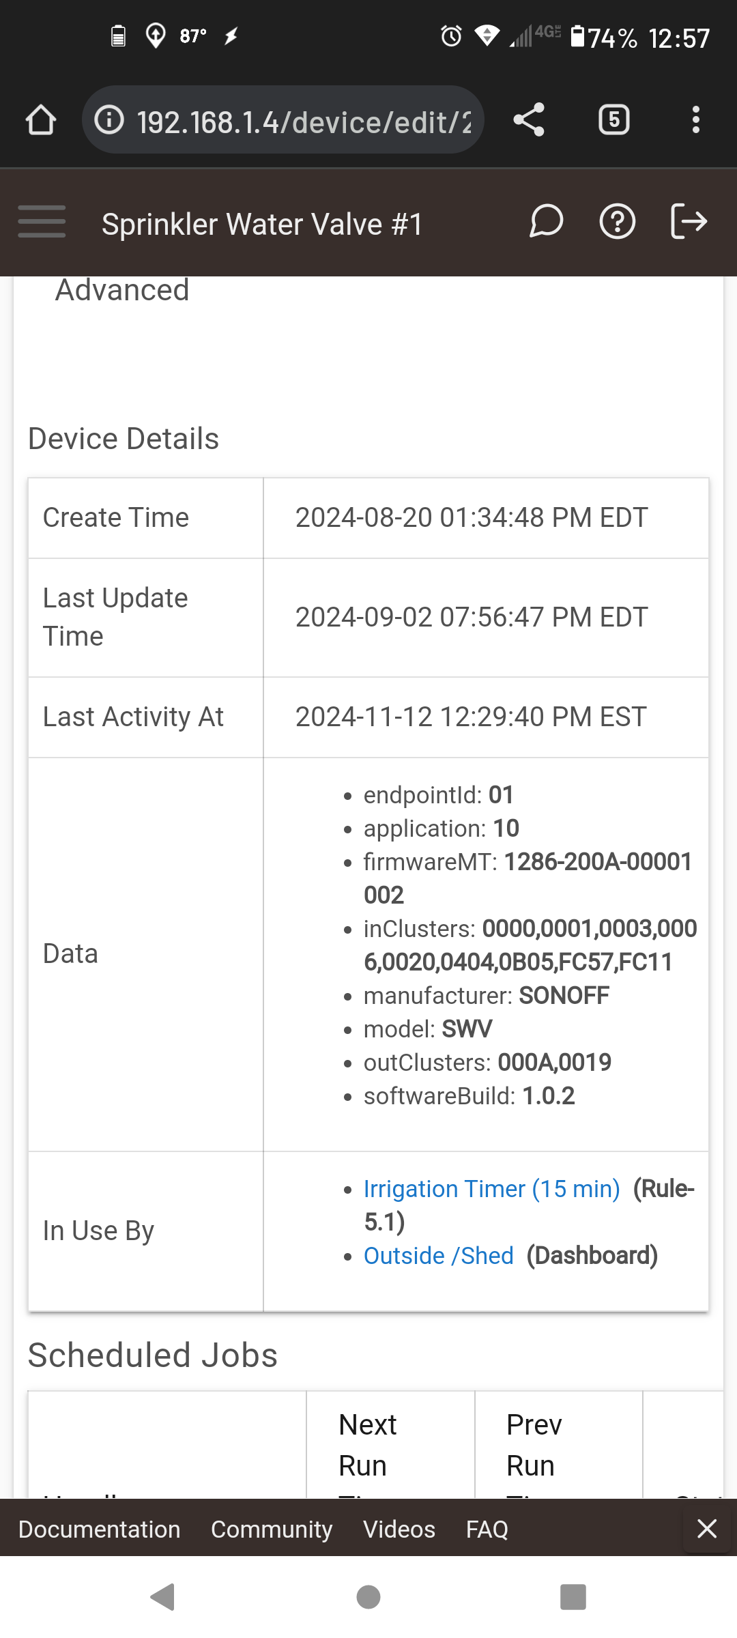Open the browser three-dot overflow menu
The image size is (737, 1638).
(695, 120)
